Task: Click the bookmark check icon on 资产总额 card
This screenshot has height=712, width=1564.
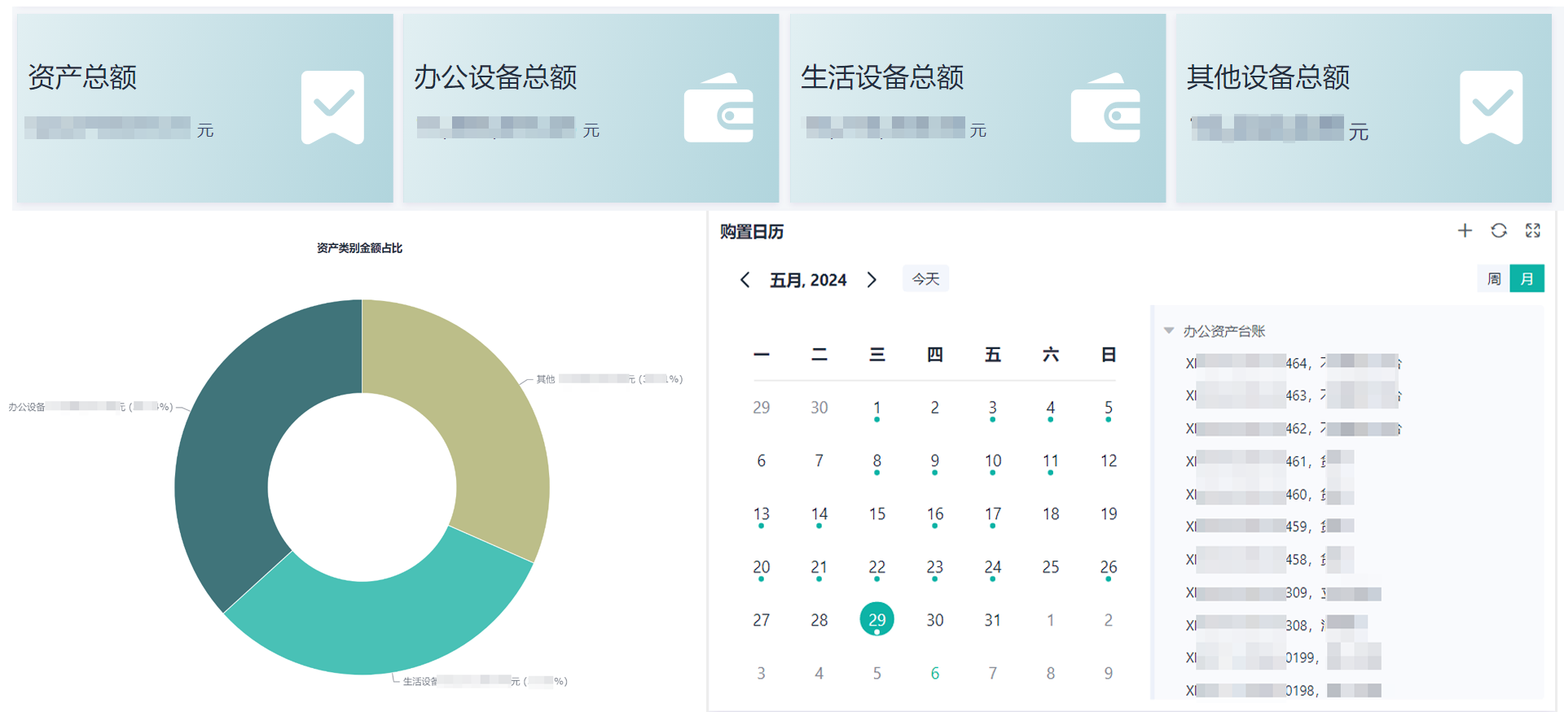Action: 332,107
